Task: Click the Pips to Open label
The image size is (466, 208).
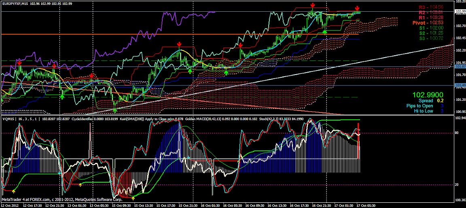Action: coord(419,106)
